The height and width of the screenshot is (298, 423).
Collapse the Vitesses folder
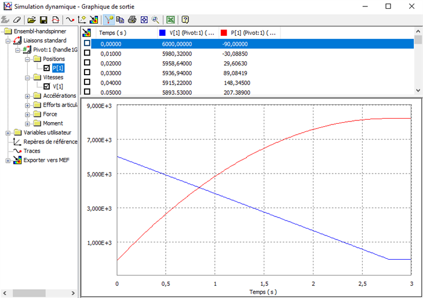(x=27, y=78)
